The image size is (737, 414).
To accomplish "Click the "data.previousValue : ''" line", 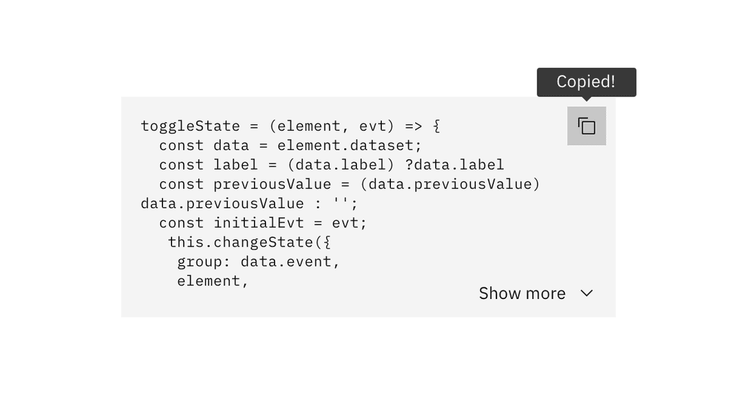I will (250, 203).
